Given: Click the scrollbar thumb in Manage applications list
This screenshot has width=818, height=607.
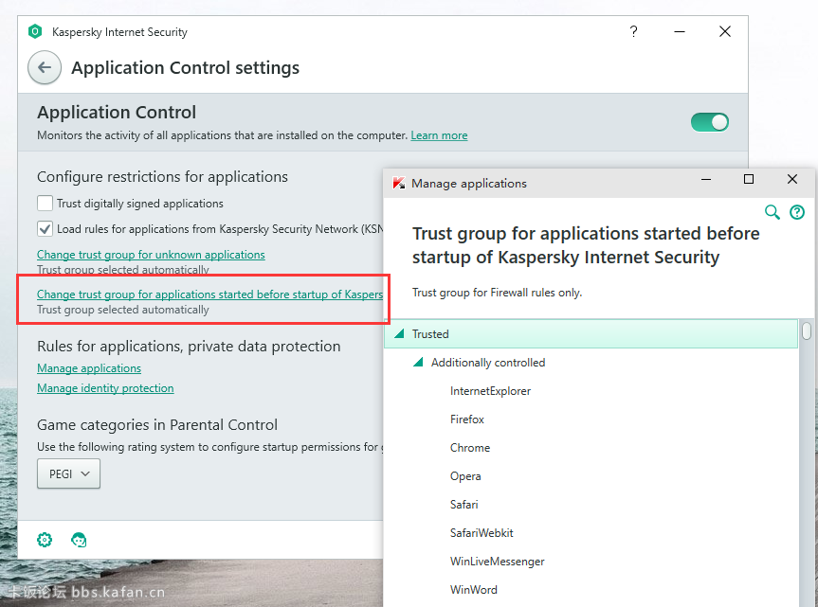Looking at the screenshot, I should tap(807, 331).
